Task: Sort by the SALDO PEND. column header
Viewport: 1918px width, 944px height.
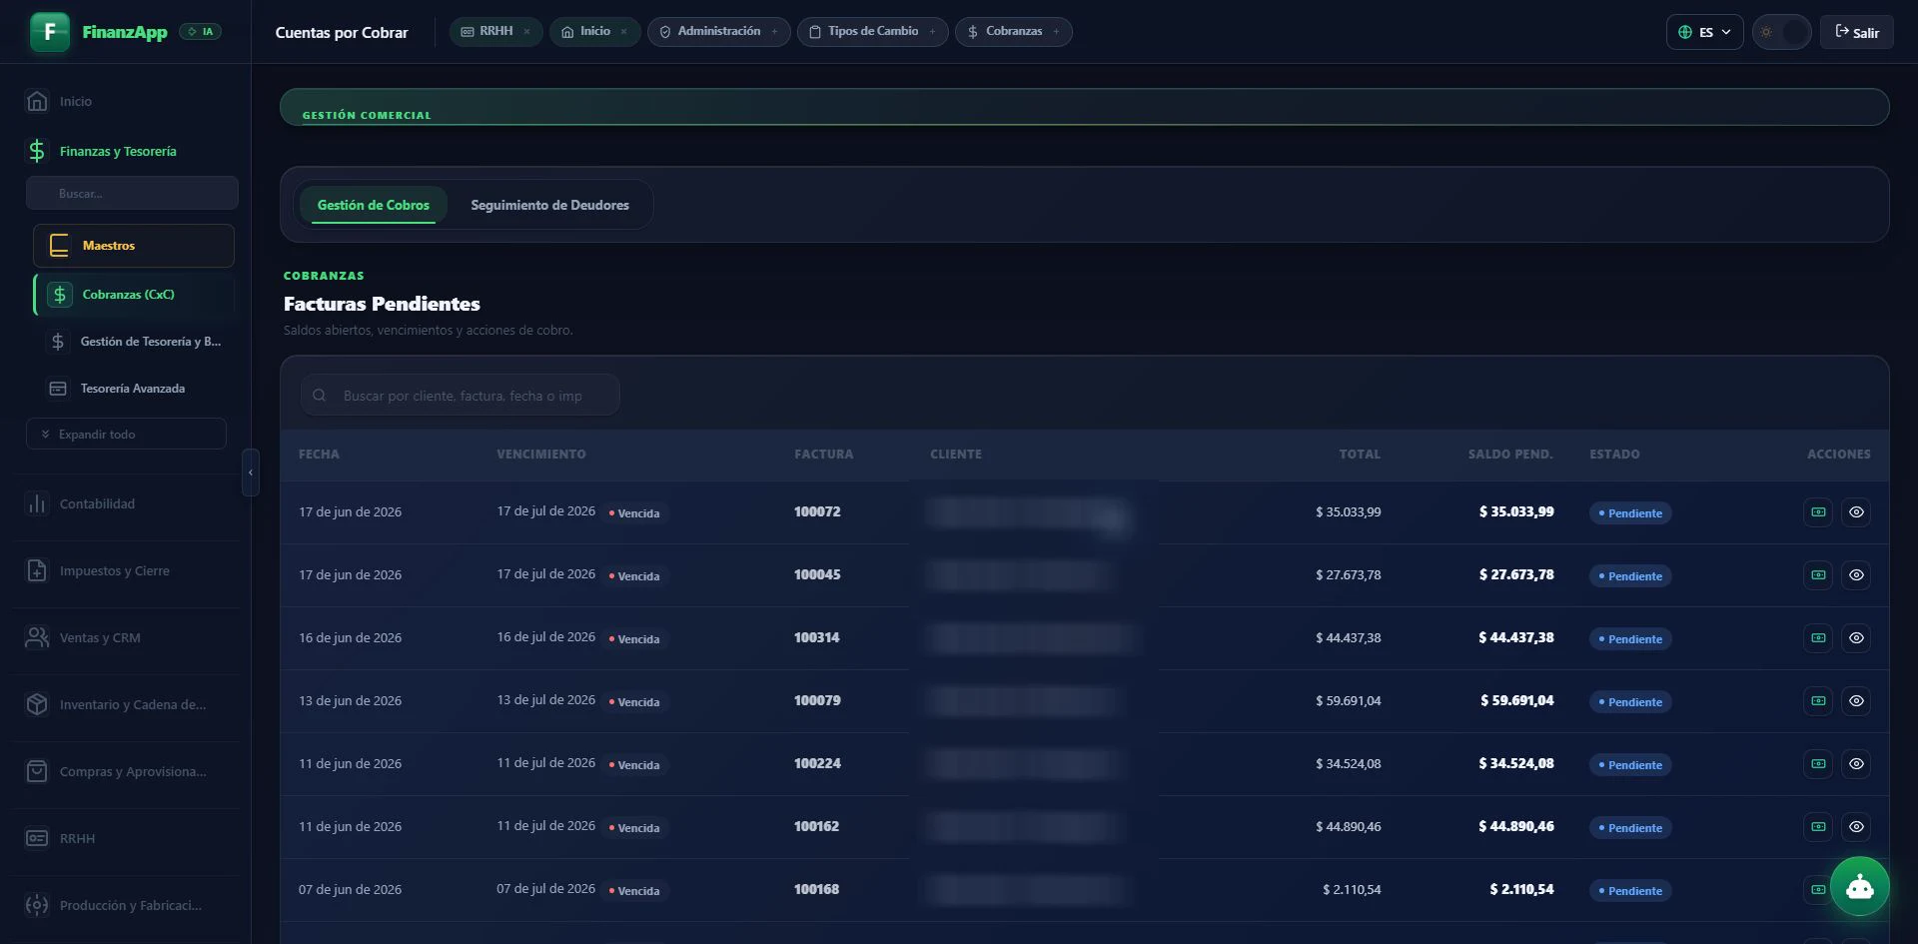Action: coord(1510,455)
